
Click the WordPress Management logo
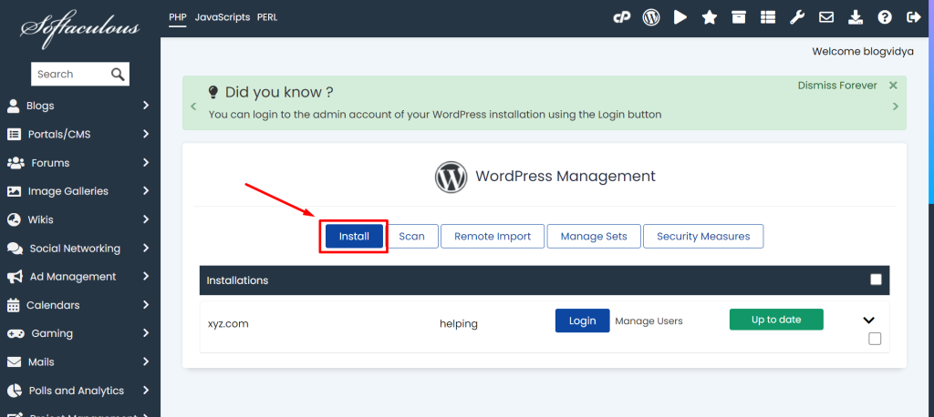coord(451,177)
